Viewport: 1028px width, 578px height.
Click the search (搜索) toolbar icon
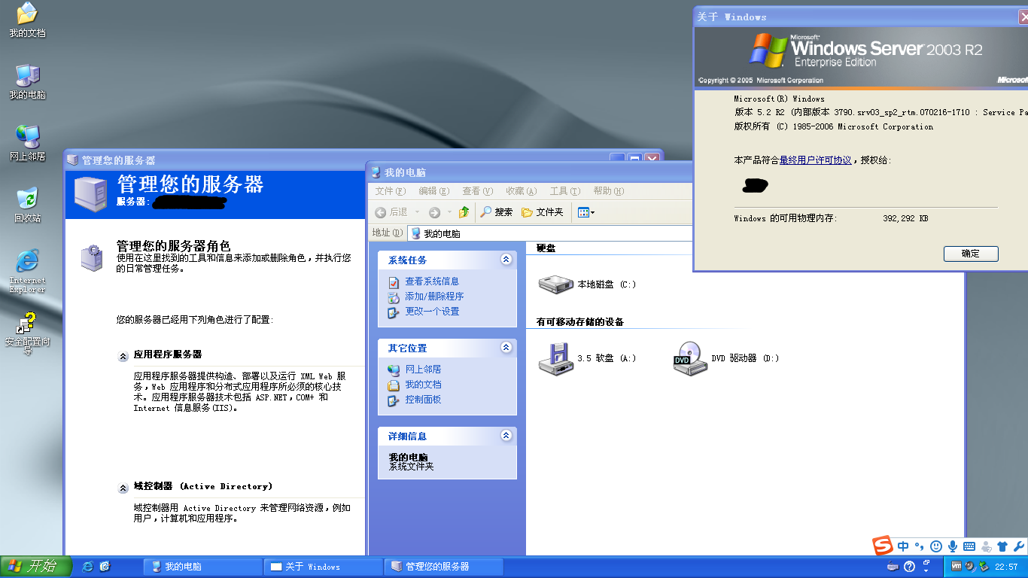coord(496,211)
